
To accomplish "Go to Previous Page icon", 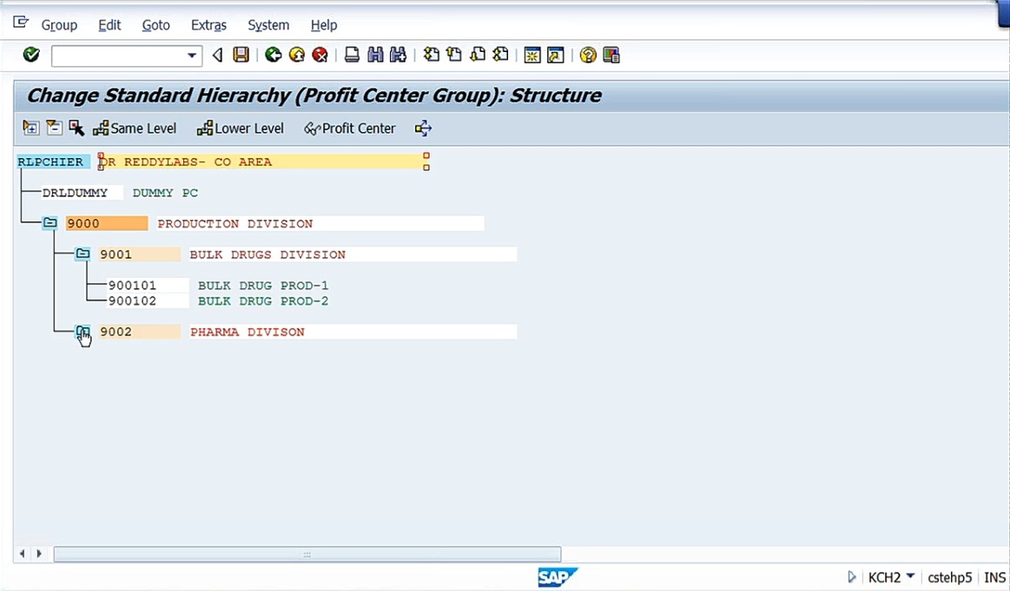I will pyautogui.click(x=454, y=55).
